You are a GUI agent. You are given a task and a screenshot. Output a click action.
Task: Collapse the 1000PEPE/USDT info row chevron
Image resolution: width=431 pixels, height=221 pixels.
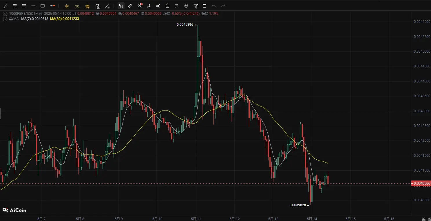[x=5, y=13]
